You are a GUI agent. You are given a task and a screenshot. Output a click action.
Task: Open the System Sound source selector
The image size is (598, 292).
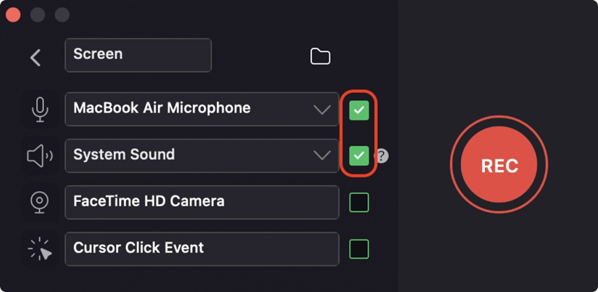coord(187,155)
